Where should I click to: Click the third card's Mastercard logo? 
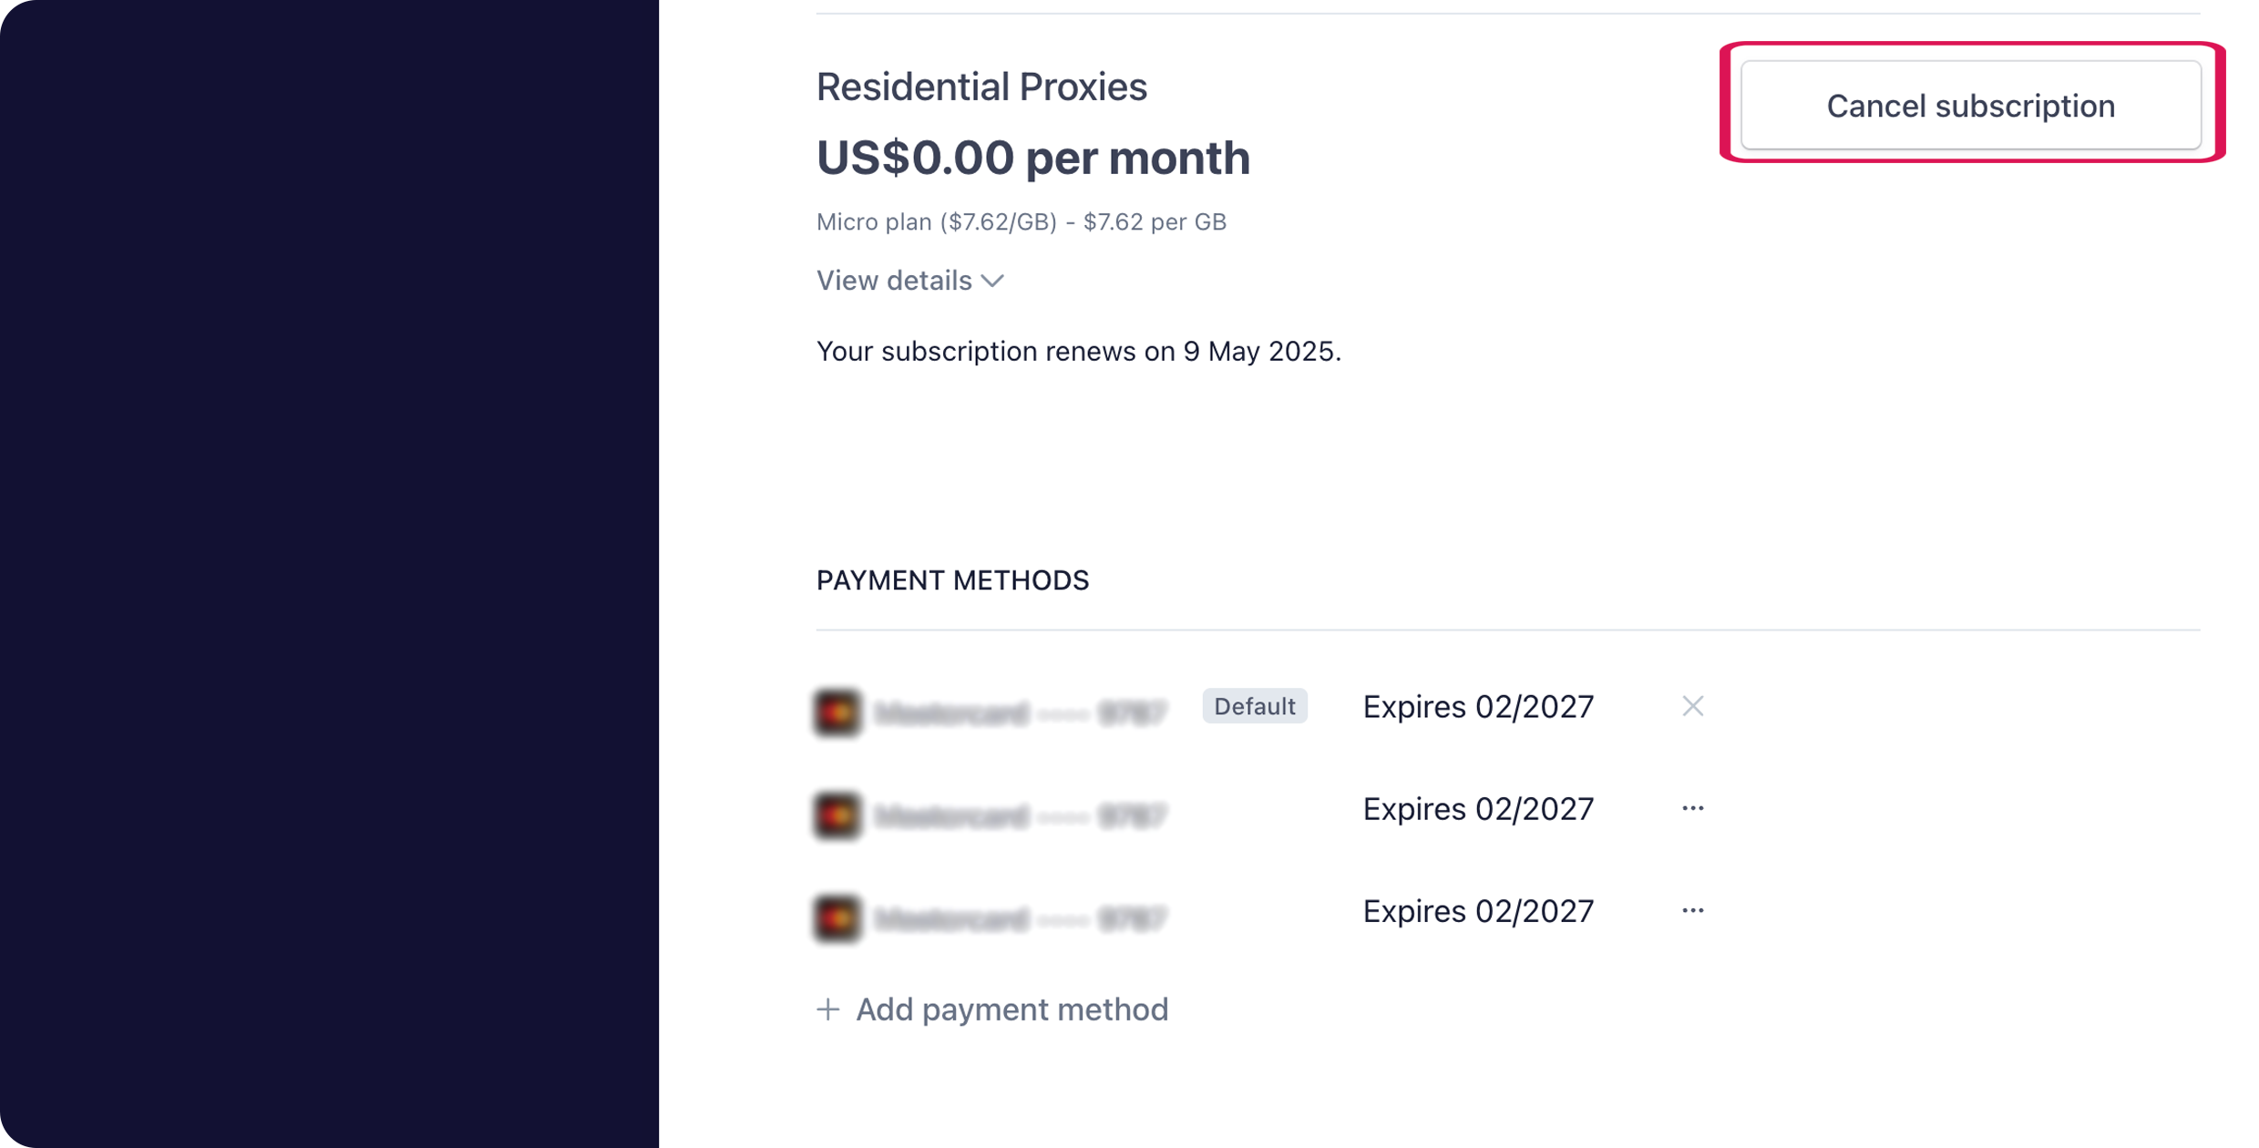[837, 917]
